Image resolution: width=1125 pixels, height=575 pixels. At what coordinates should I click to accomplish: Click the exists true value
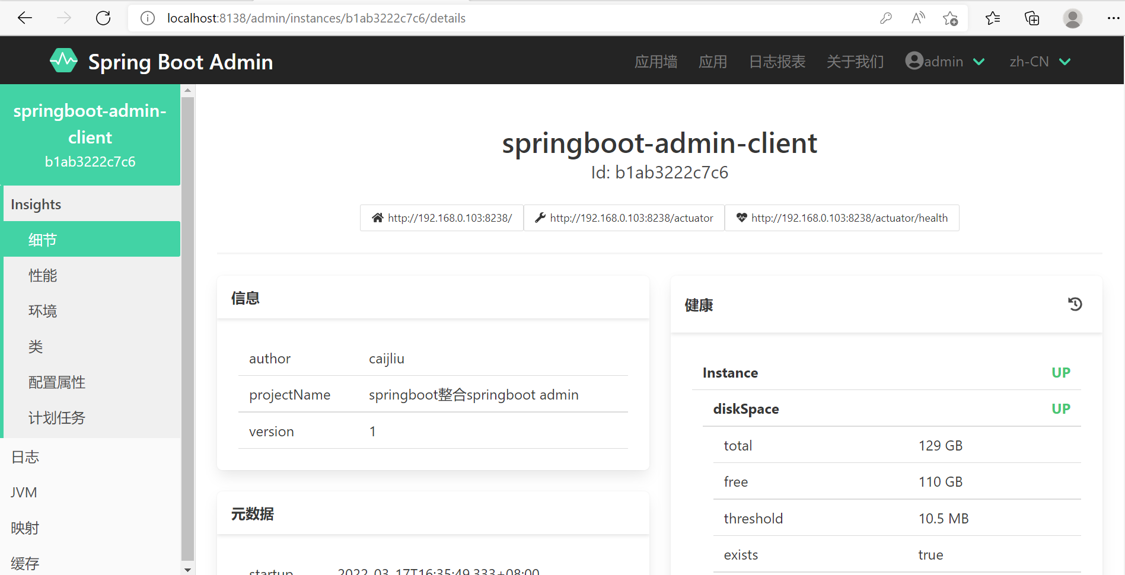(x=930, y=555)
